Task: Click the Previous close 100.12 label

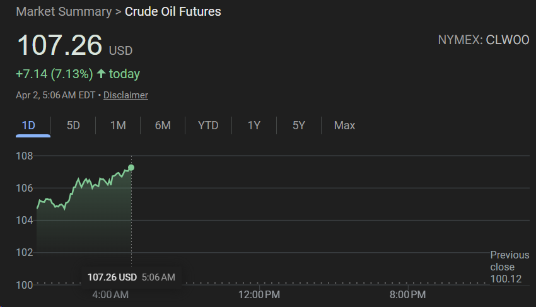Action: [510, 267]
